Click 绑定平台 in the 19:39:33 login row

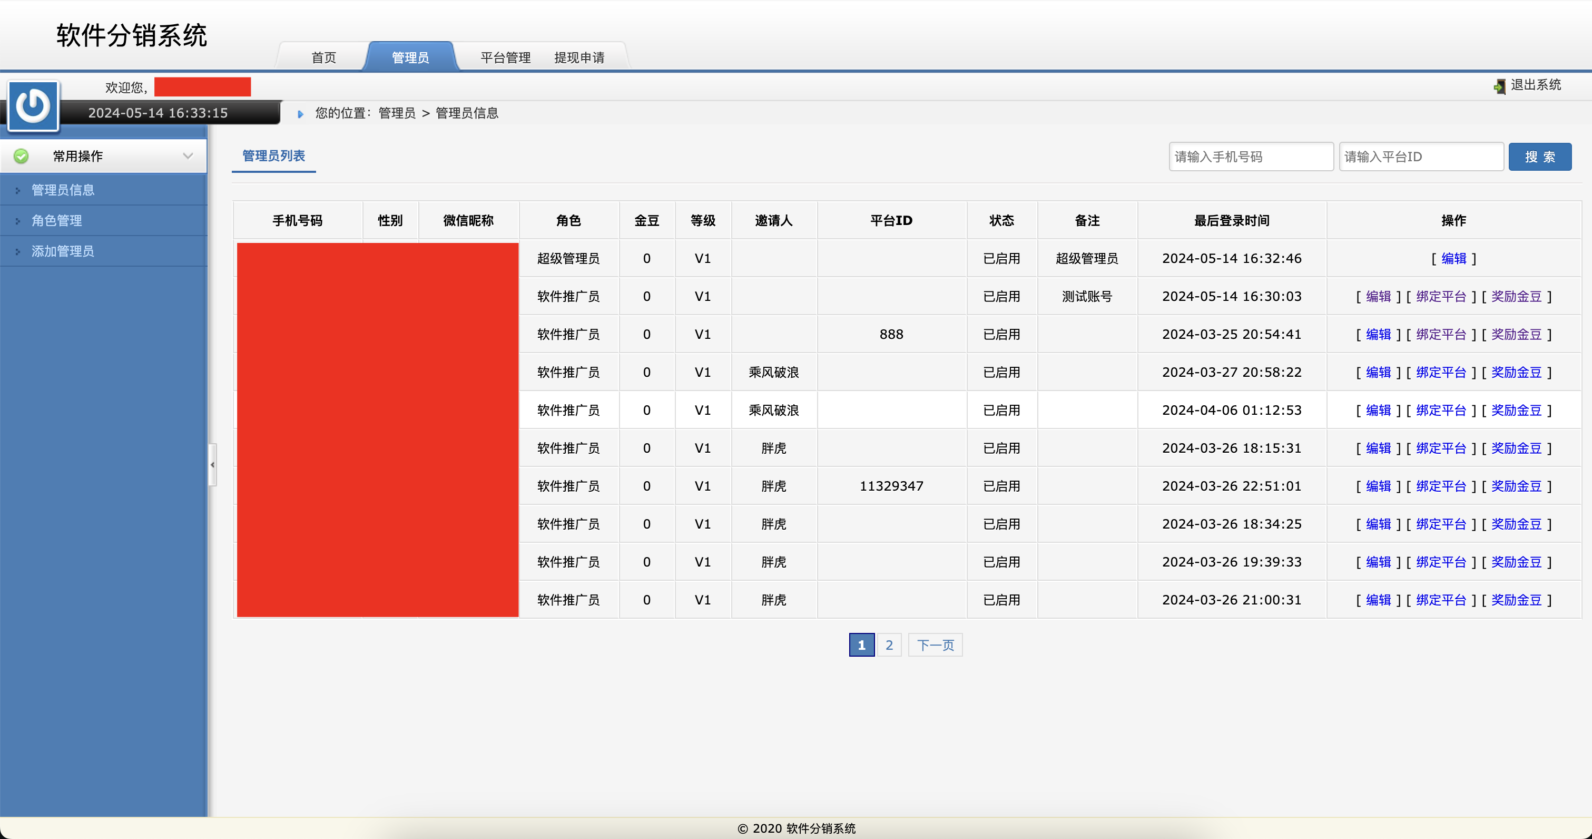pos(1441,562)
